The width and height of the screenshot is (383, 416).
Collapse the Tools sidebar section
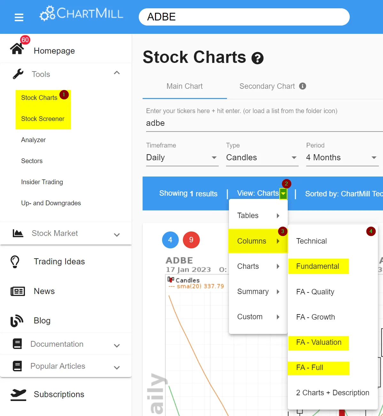pyautogui.click(x=117, y=73)
